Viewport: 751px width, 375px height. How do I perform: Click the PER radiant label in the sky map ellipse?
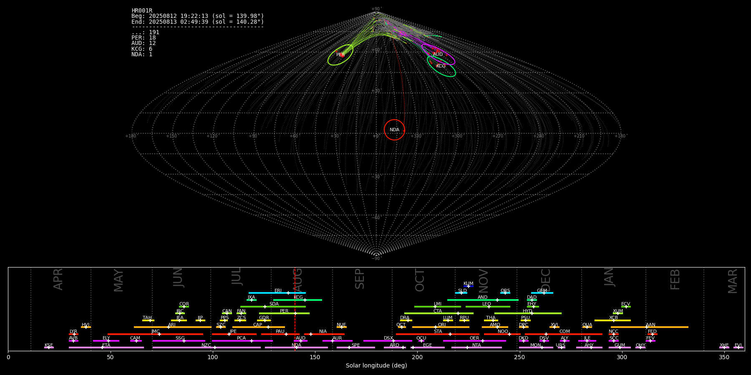(x=340, y=55)
